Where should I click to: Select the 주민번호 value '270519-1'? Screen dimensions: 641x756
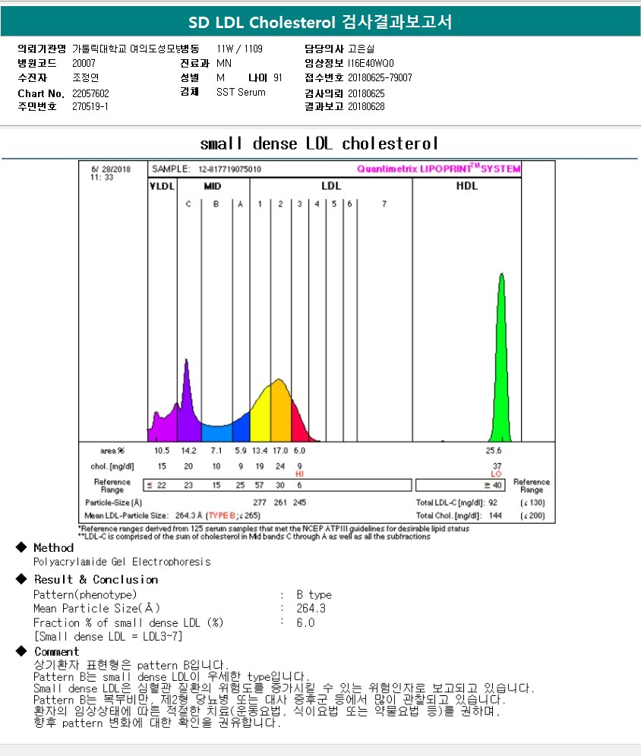click(90, 106)
